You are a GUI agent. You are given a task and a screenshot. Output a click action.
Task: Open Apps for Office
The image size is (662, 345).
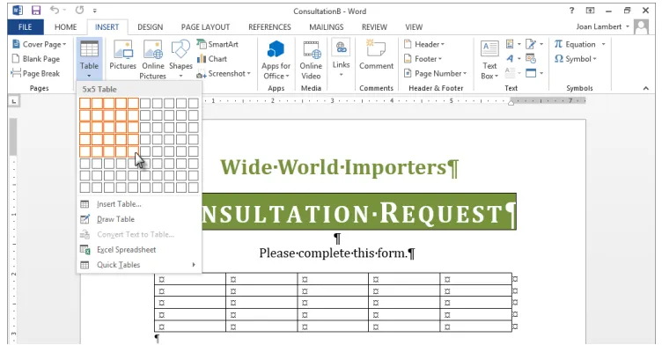pyautogui.click(x=276, y=60)
